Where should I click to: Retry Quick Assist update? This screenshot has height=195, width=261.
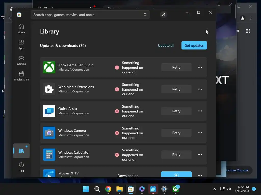click(x=176, y=111)
